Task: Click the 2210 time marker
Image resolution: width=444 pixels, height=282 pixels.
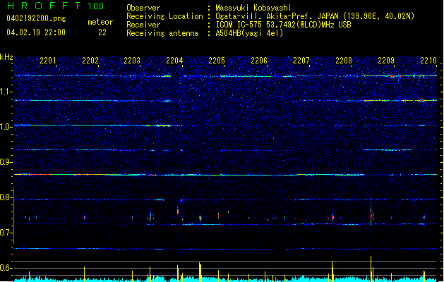Action: click(x=428, y=61)
